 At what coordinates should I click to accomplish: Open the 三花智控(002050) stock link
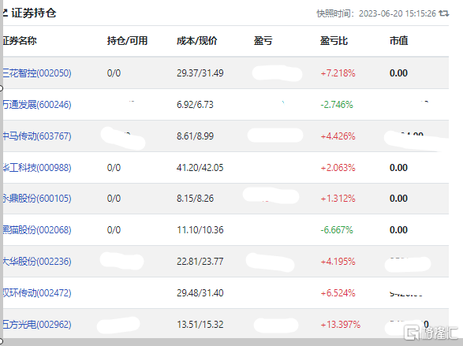pyautogui.click(x=37, y=73)
